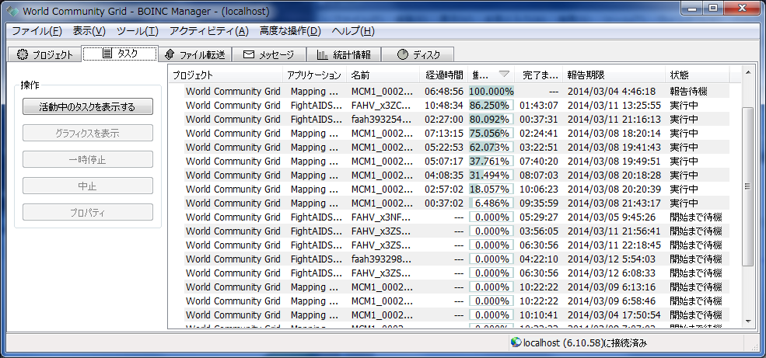Click the 100.000% progress bar
Viewport: 766px width, 358px height.
491,91
